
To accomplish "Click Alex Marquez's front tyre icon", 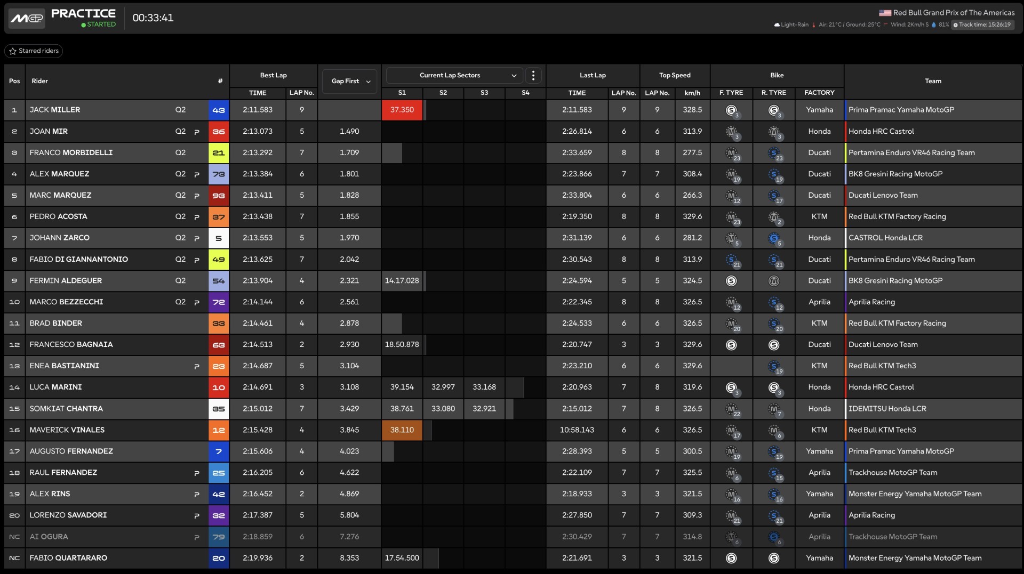I will (x=732, y=174).
